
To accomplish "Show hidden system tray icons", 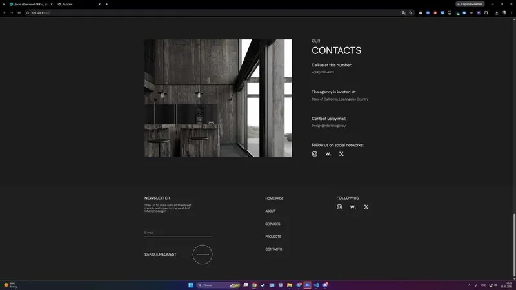I will pyautogui.click(x=470, y=285).
